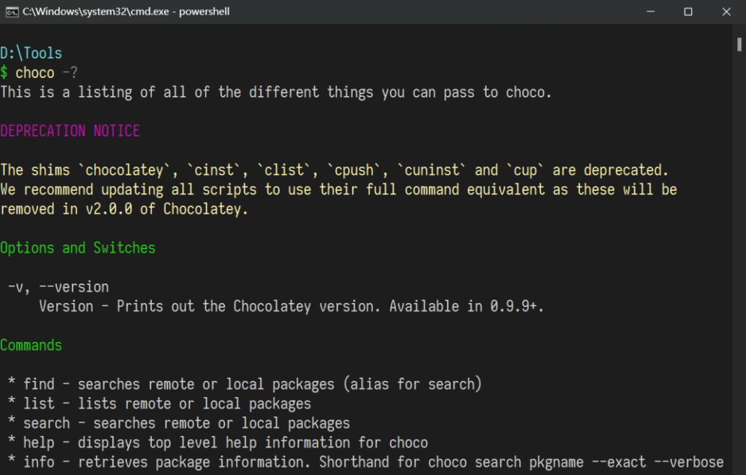Click the 'D:\Tools' prompt path

(x=31, y=53)
